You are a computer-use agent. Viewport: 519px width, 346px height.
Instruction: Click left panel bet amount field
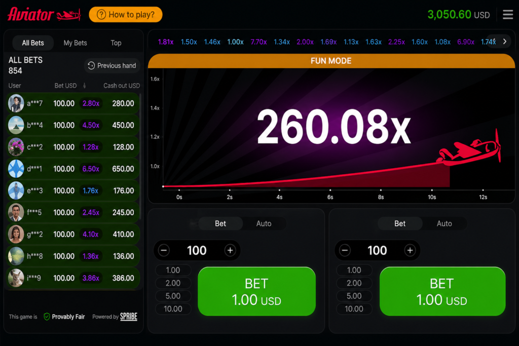(197, 250)
